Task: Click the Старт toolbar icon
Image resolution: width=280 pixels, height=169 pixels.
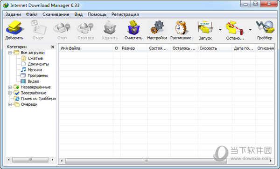Action: click(x=38, y=27)
